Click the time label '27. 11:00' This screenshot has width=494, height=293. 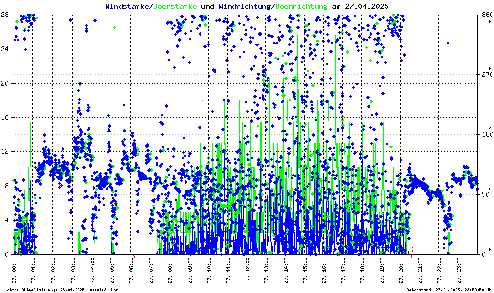click(x=228, y=270)
